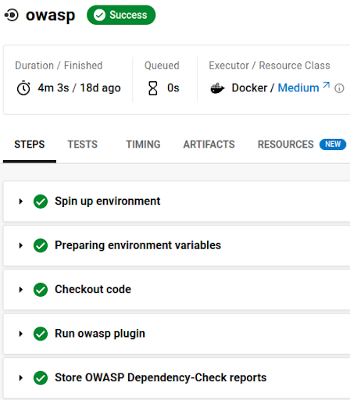Click the Preparing environment variables title

click(x=138, y=245)
